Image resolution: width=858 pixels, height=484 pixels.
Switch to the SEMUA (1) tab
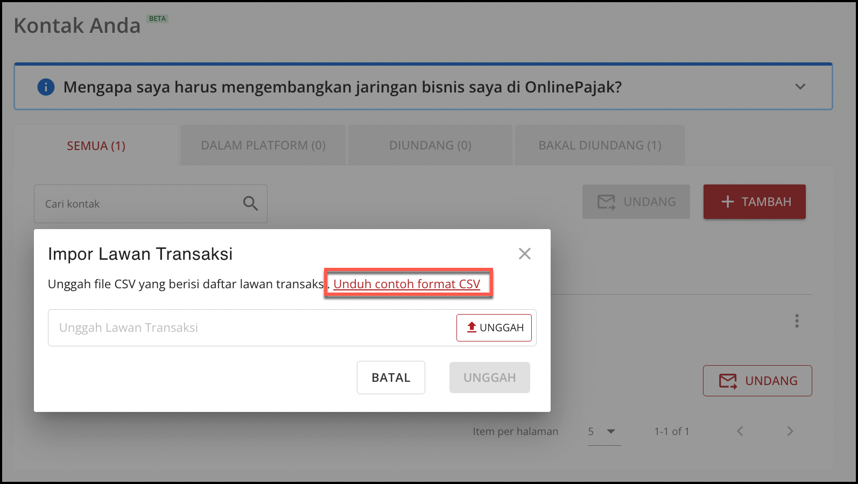[96, 146]
